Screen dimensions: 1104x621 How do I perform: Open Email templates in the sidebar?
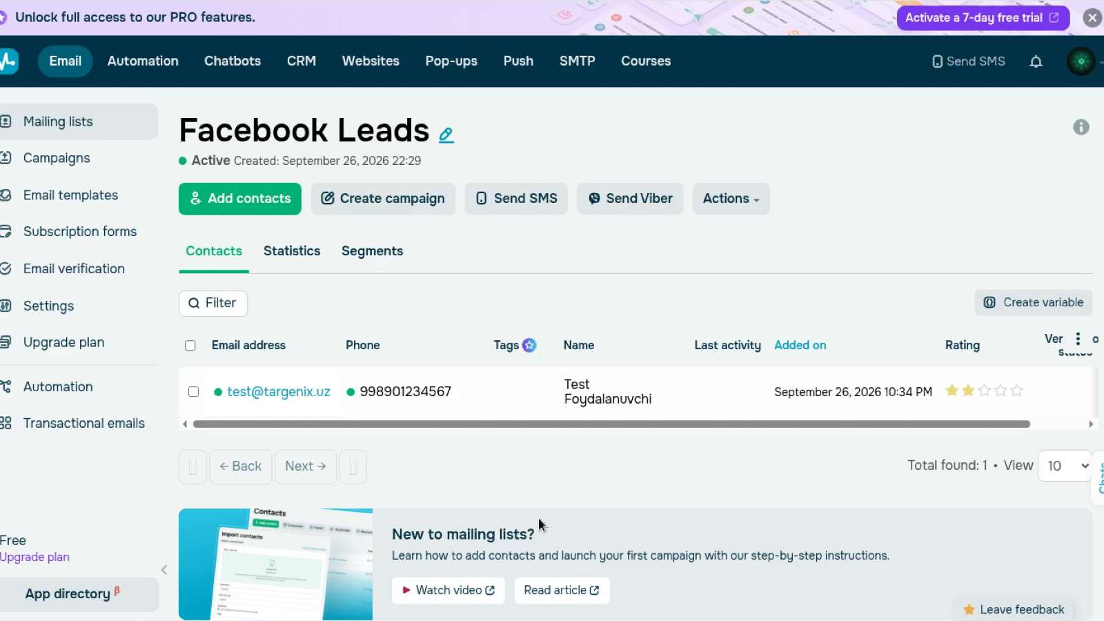(70, 195)
